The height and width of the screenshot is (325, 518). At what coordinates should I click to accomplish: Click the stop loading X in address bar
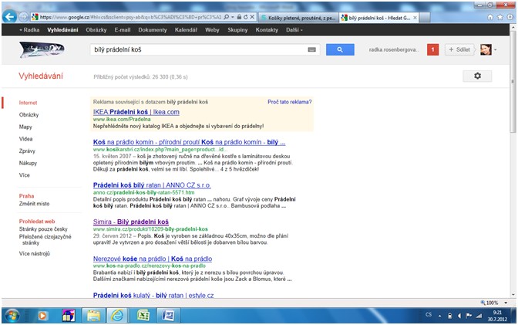pos(252,17)
